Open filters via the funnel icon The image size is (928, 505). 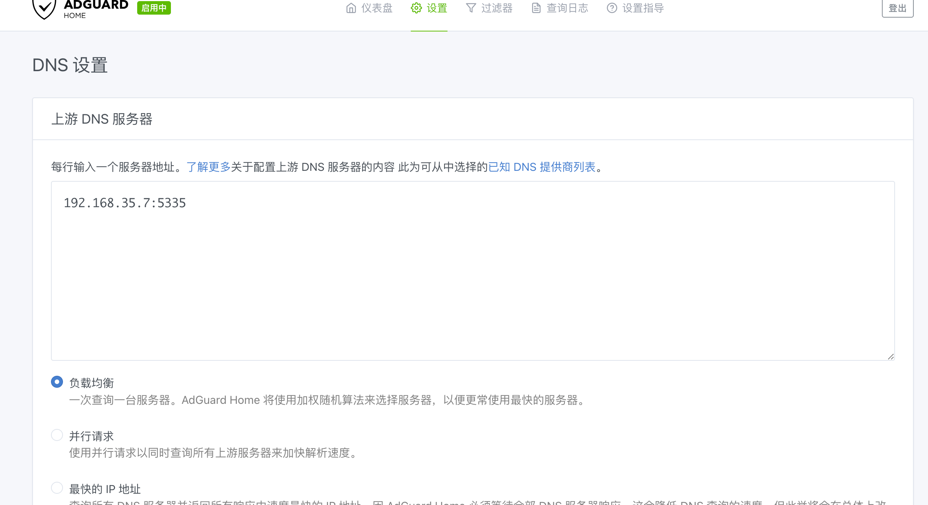point(471,8)
